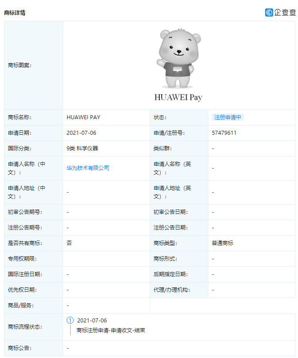Click the 类似群 label
Screen dimensions: 298x358
(x=163, y=149)
